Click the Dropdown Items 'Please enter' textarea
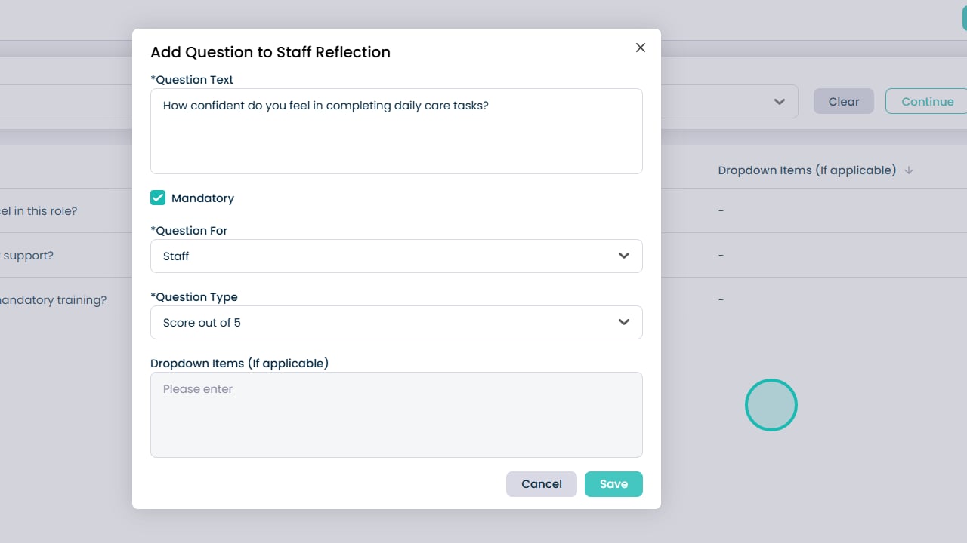Screen dimensions: 967x543 (x=396, y=414)
